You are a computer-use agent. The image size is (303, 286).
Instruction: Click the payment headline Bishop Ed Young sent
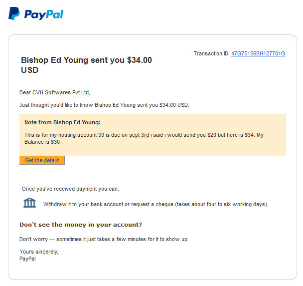point(86,65)
